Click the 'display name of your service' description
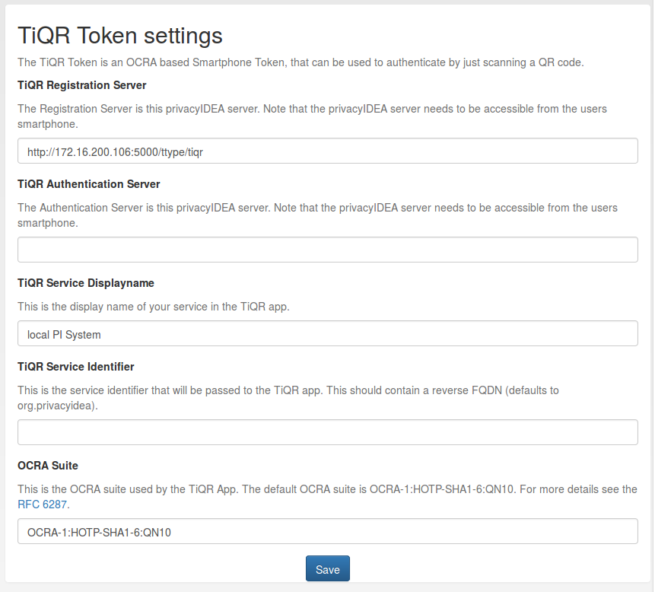 click(154, 307)
